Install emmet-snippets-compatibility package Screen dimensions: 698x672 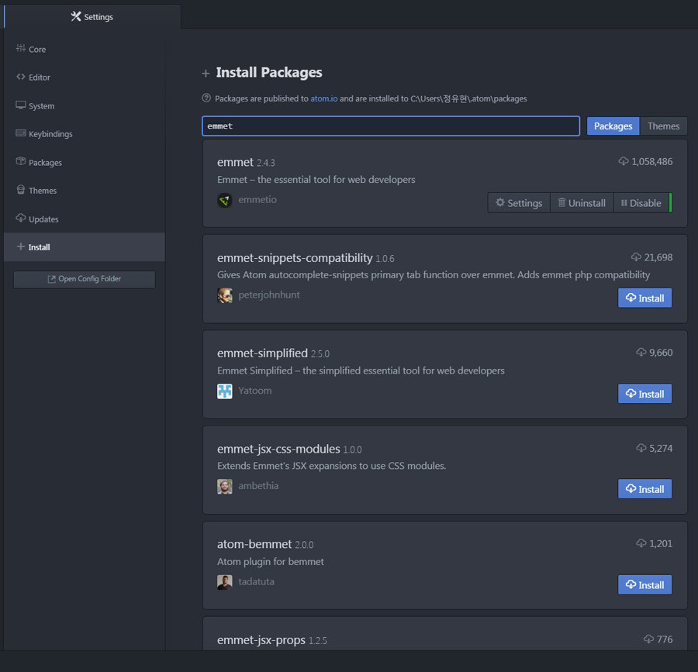click(644, 298)
